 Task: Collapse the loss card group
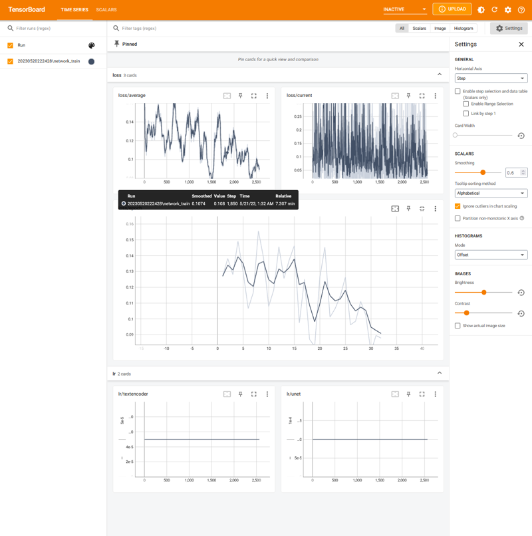440,74
